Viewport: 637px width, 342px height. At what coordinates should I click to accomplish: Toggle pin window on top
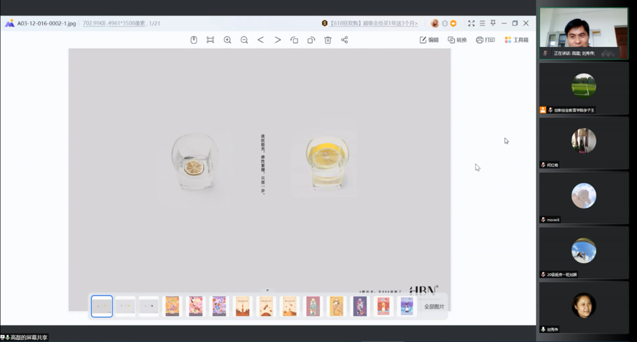click(x=492, y=24)
